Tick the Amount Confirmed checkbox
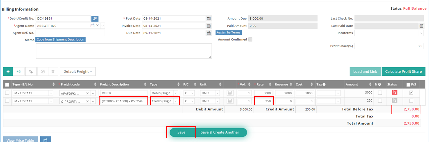429x142 pixels. (250, 39)
